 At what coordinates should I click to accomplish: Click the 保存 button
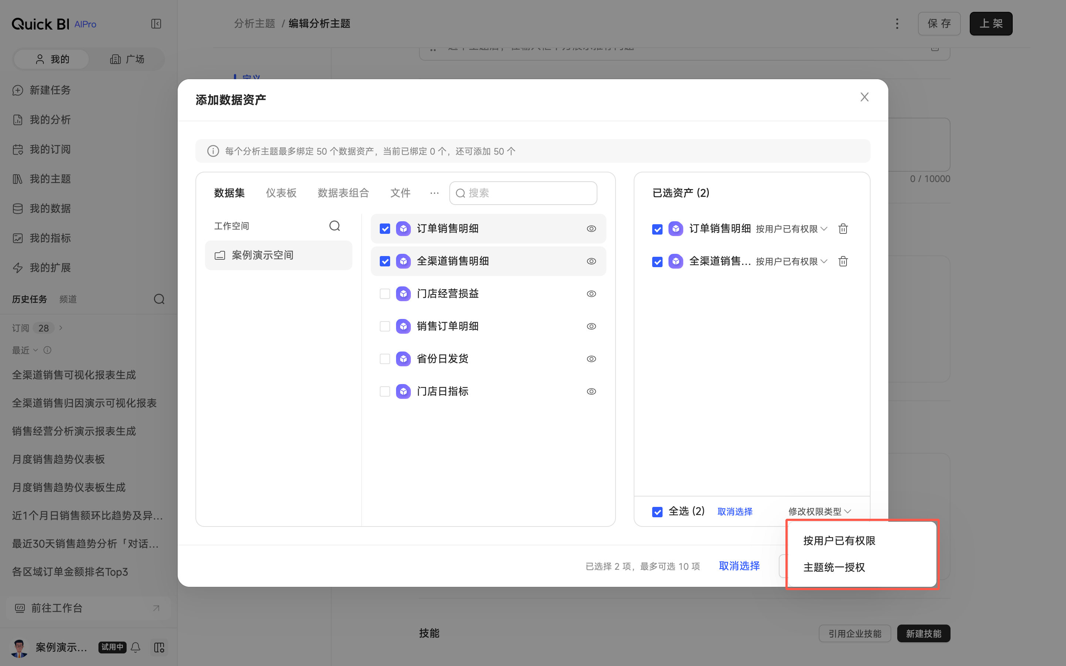point(939,24)
